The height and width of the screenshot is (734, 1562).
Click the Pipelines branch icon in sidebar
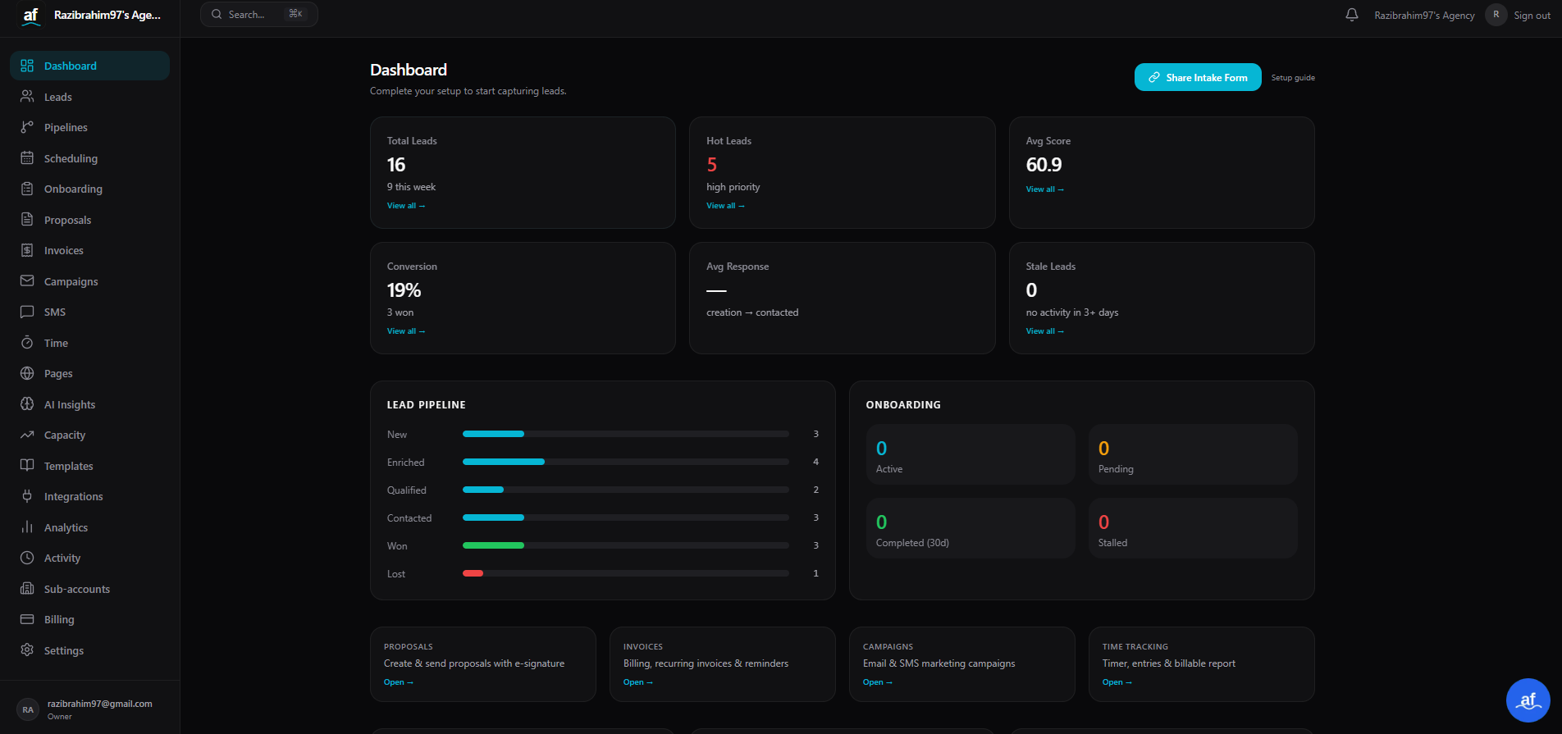(27, 127)
